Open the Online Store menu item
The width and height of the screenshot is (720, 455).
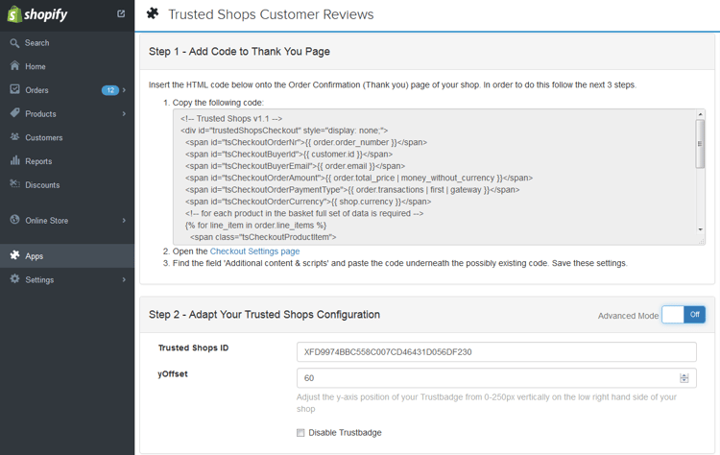67,221
